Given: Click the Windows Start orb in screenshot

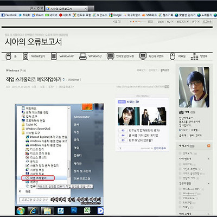Looking at the screenshot, I should pos(21,210).
